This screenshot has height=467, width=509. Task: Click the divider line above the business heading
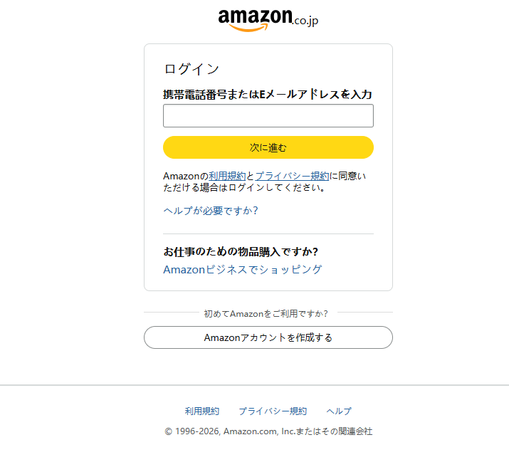coord(268,233)
